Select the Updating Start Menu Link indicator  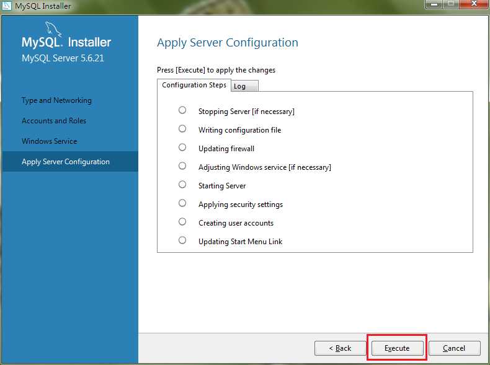click(x=182, y=240)
